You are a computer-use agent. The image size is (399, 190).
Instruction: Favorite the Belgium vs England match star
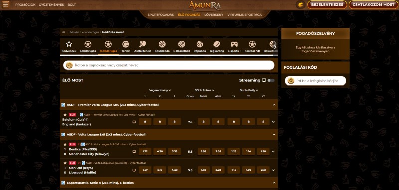[x=65, y=115]
